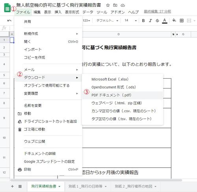Open the fill color picker
The image size is (197, 192).
tap(174, 21)
